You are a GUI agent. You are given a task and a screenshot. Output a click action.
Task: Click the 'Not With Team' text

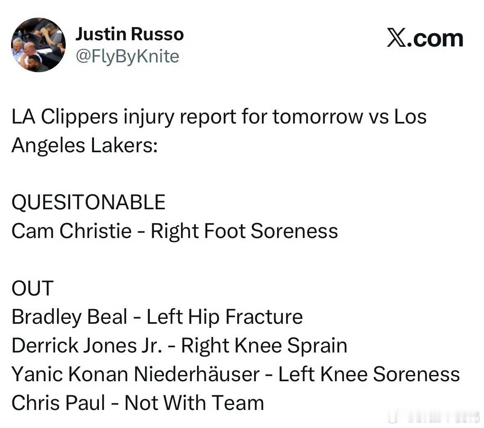pyautogui.click(x=195, y=403)
